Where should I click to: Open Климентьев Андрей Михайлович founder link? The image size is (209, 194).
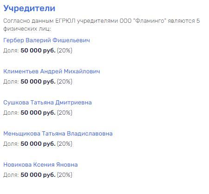[x=51, y=71]
